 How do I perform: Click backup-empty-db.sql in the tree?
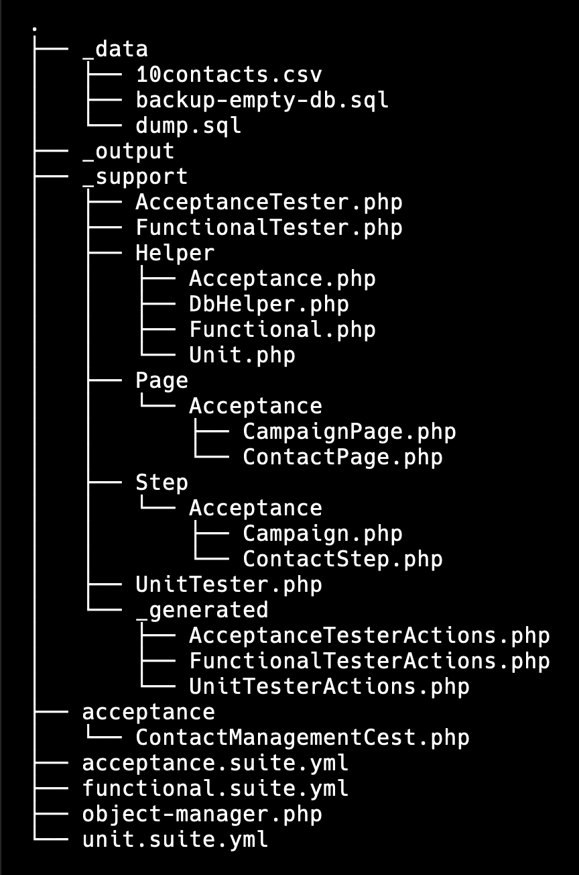(262, 100)
